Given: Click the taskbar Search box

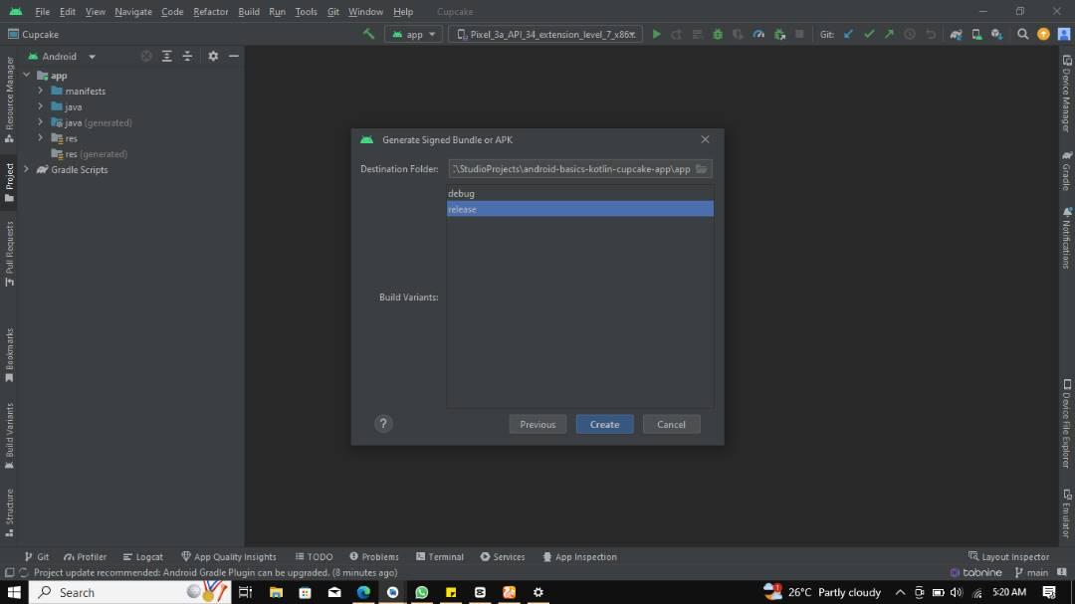Looking at the screenshot, I should [x=130, y=592].
